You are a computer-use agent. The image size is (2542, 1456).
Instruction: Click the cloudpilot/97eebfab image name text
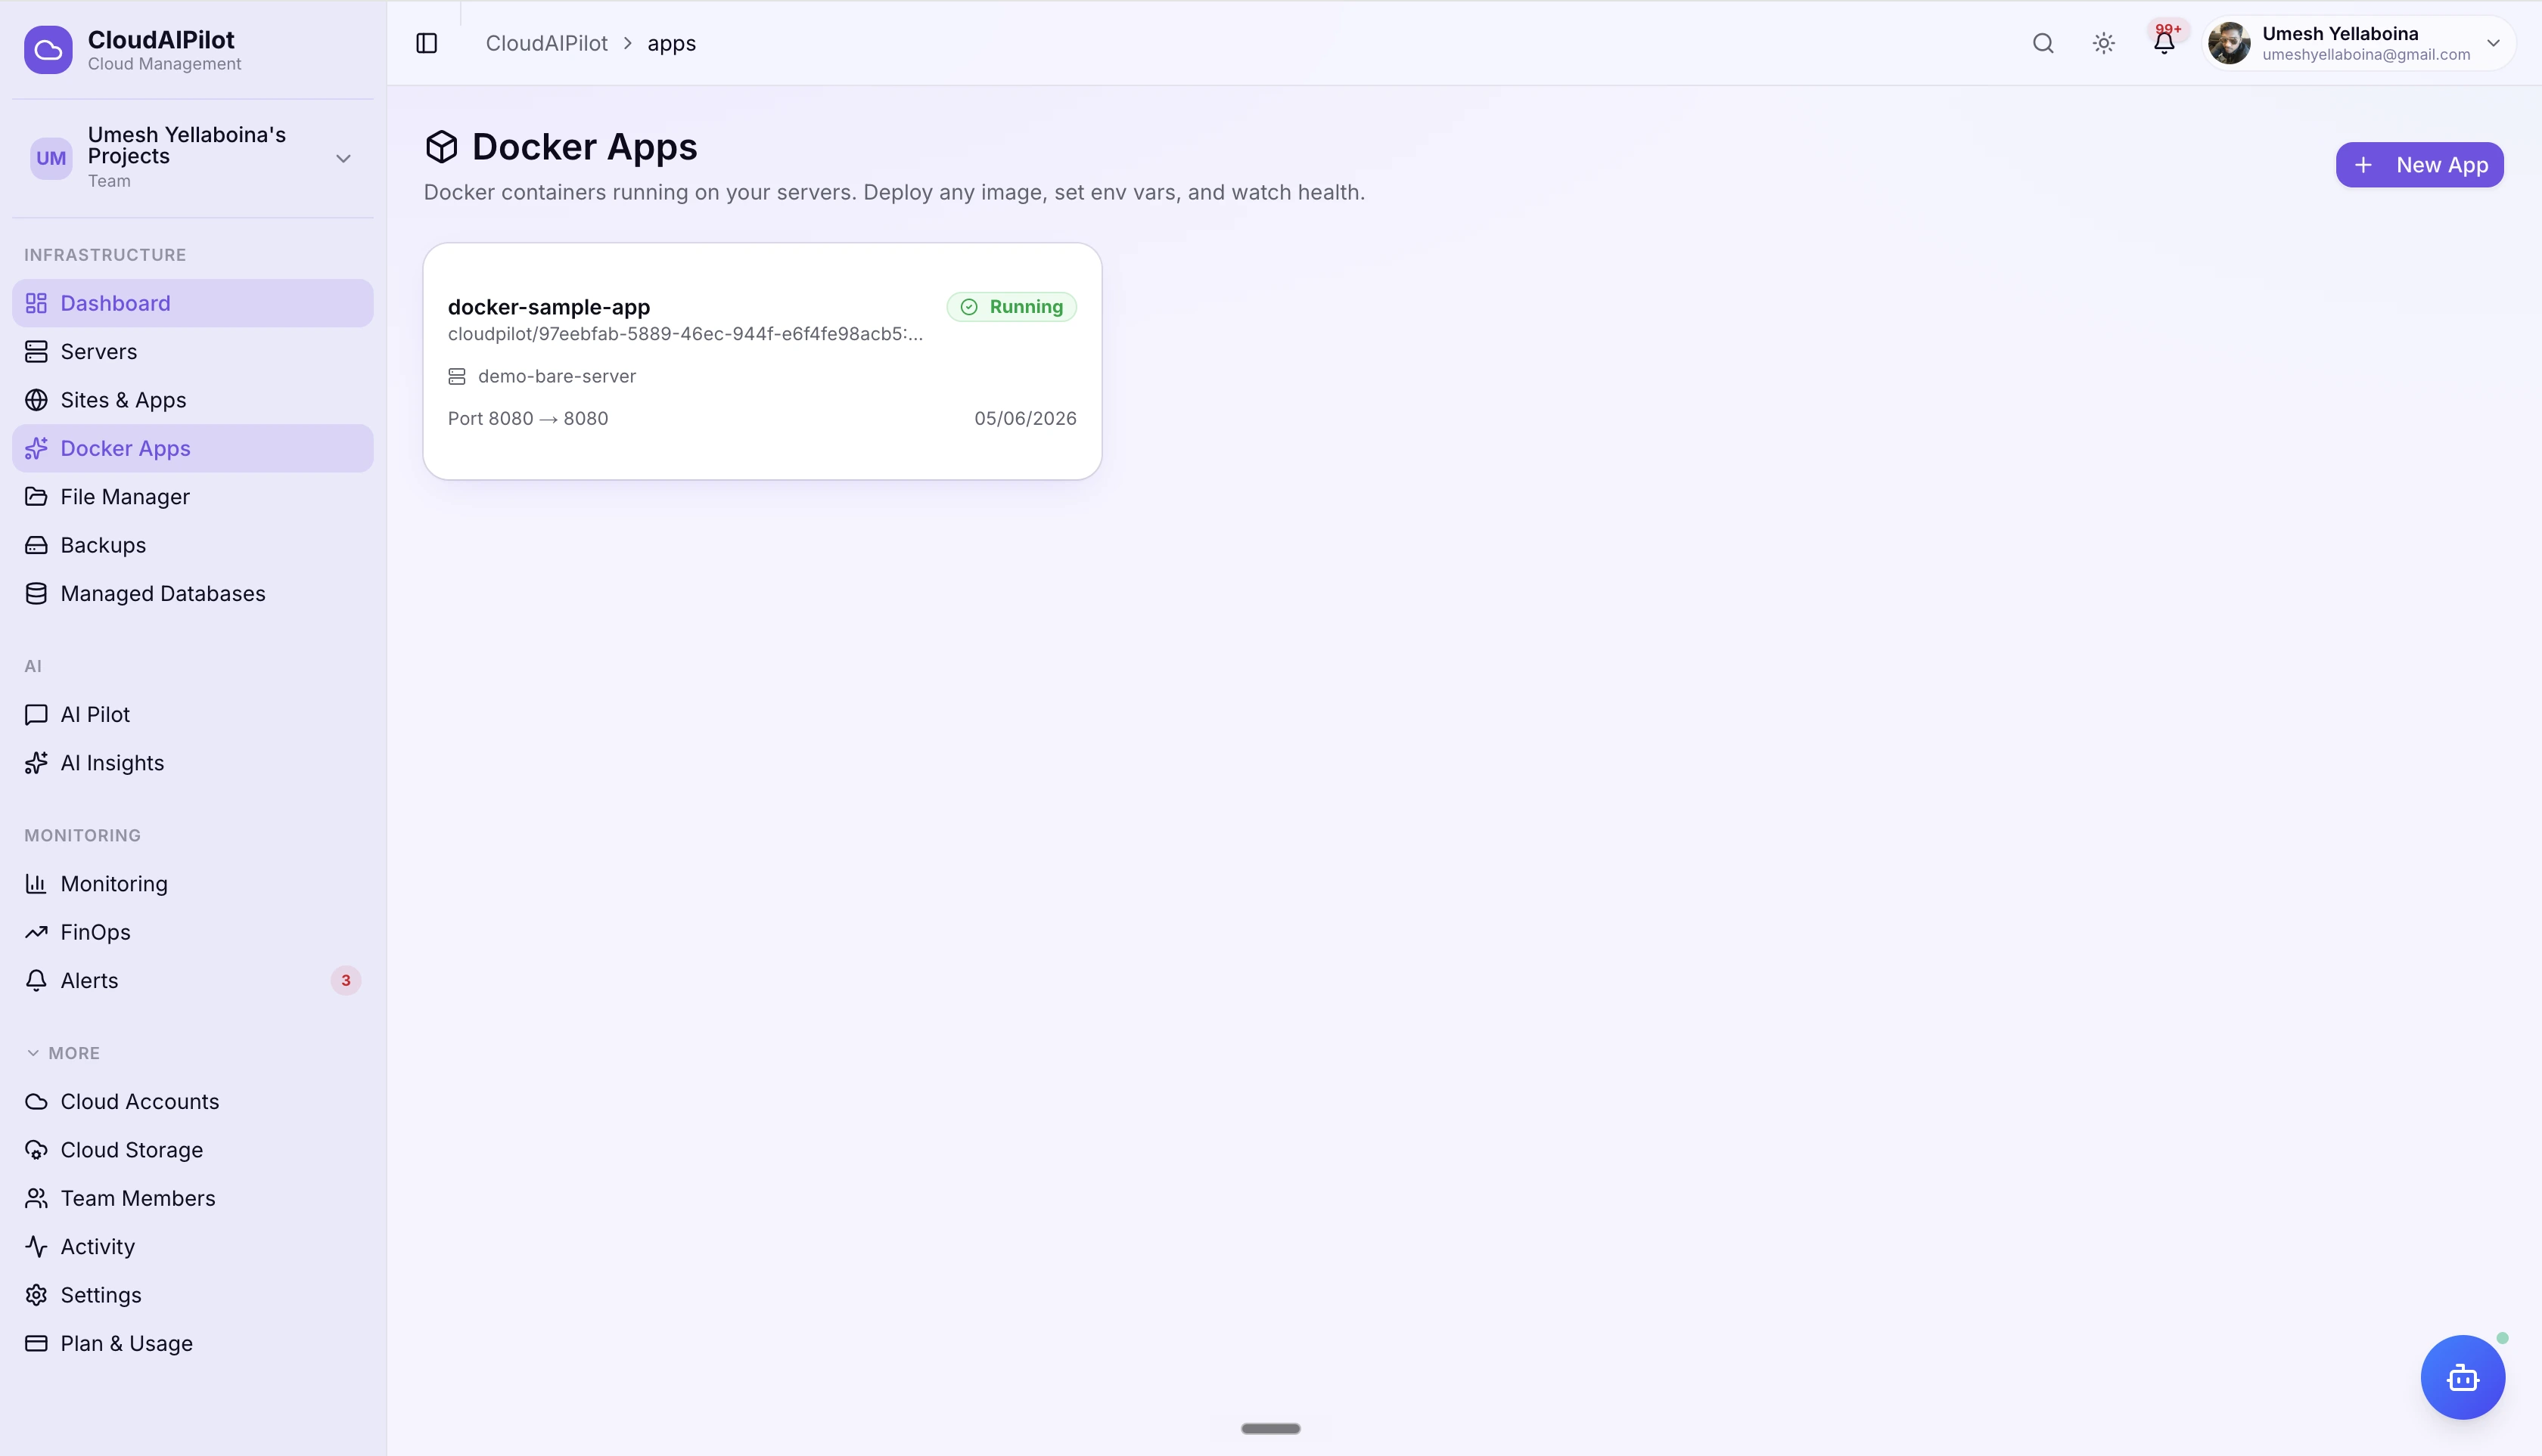(x=685, y=334)
